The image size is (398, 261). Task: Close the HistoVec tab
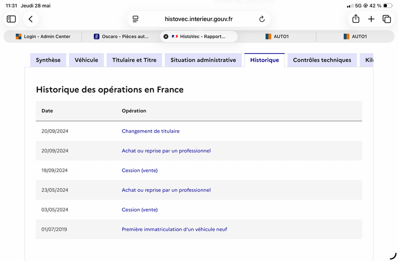click(166, 36)
